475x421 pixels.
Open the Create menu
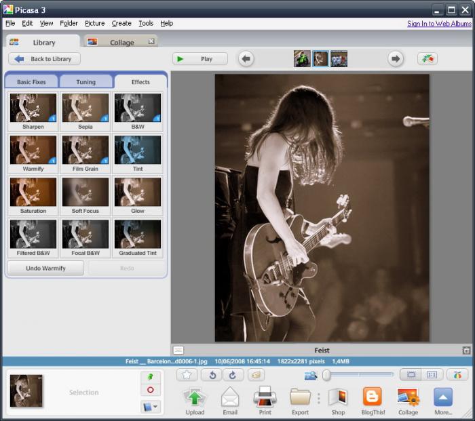pos(121,23)
